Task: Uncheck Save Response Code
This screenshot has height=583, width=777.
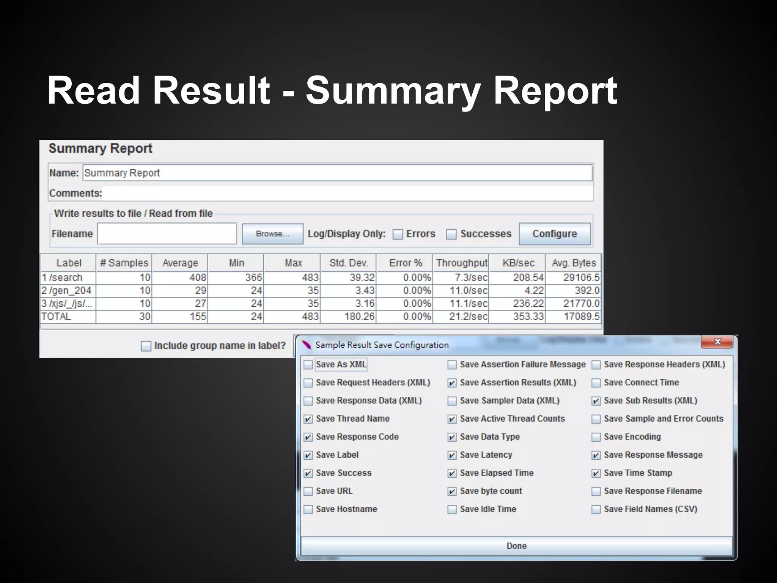Action: (x=308, y=437)
